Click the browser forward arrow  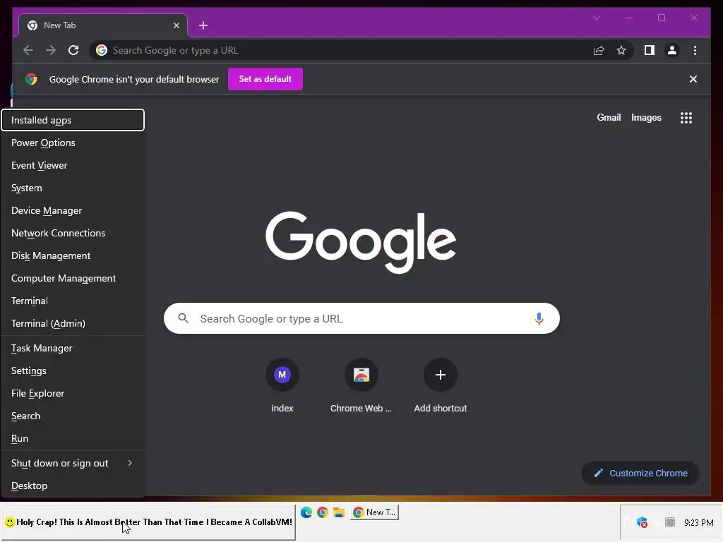[x=51, y=50]
